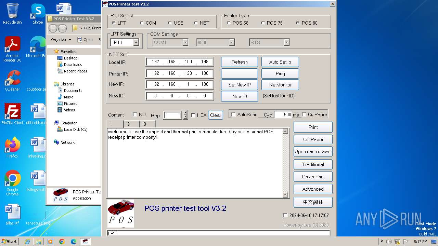The width and height of the screenshot is (438, 246).
Task: Switch language with 中文简体 button
Action: 313,202
